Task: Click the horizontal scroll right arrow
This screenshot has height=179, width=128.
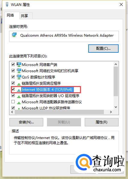Action: tap(111, 112)
